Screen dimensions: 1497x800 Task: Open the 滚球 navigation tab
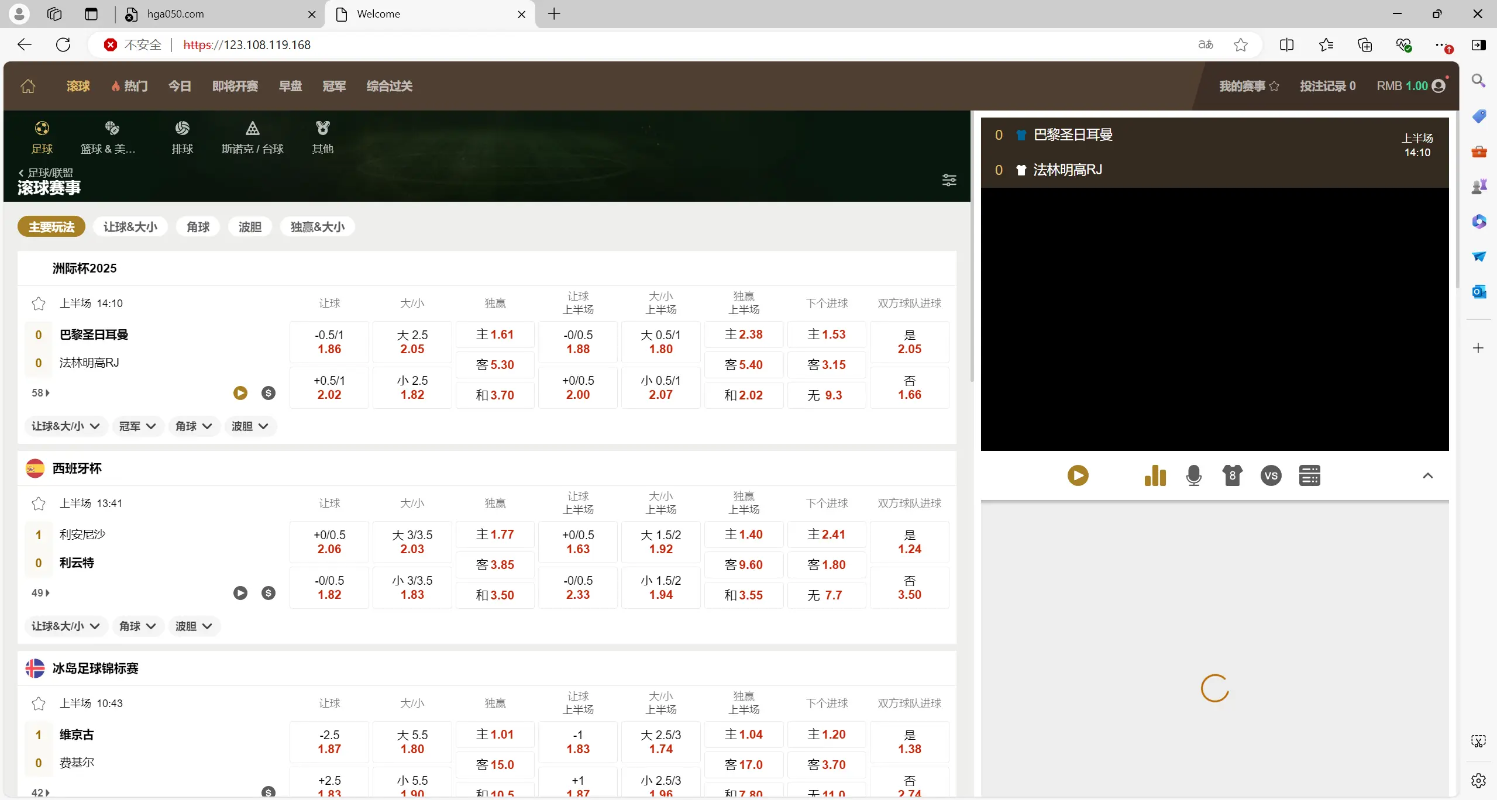tap(78, 86)
